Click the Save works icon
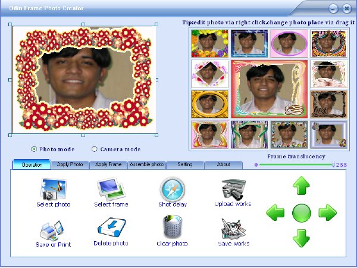Screen dimensions: 357x268 [233, 229]
